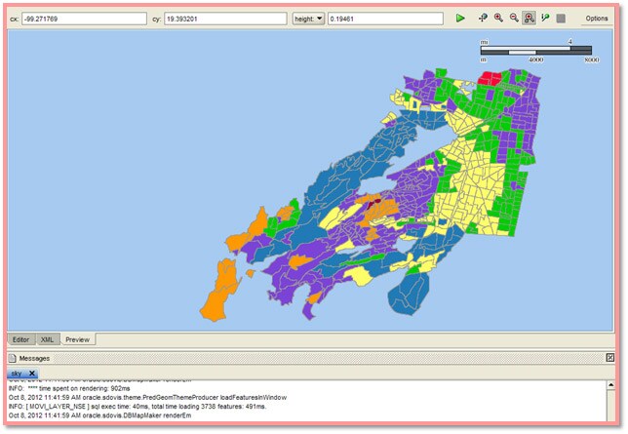Screen dimensions: 628x434
Task: Toggle the marquee zoom tool
Action: point(529,19)
